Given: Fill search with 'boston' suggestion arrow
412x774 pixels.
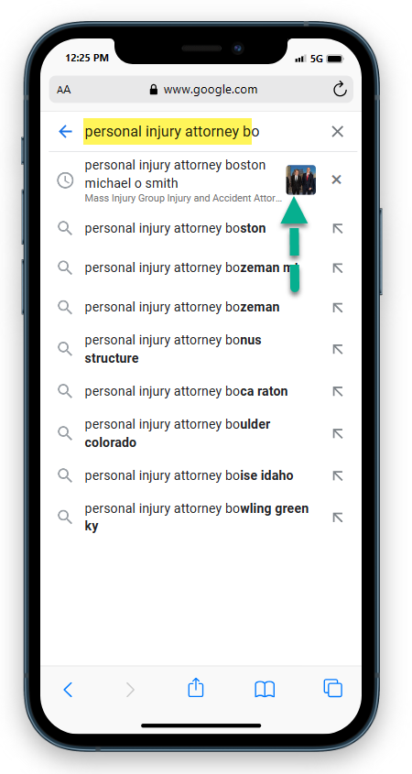Looking at the screenshot, I should tap(338, 229).
